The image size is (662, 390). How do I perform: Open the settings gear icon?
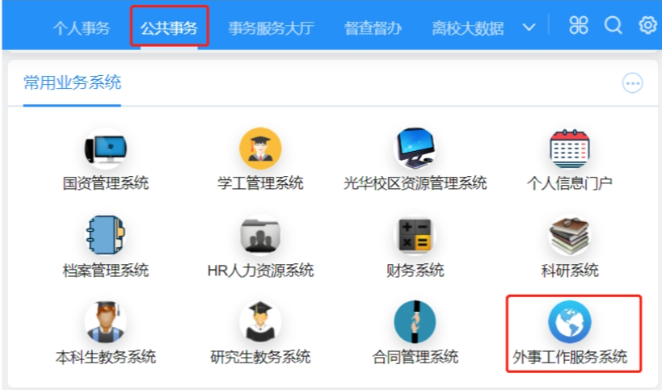(647, 26)
